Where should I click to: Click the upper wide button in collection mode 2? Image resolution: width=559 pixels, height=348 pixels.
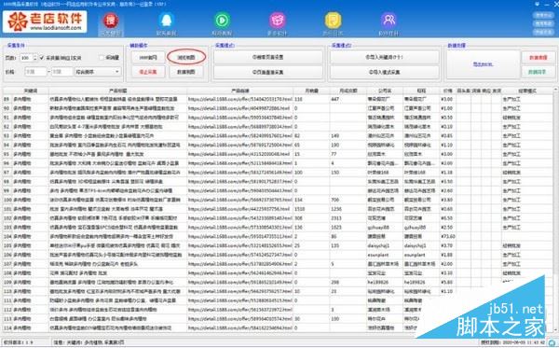point(384,57)
